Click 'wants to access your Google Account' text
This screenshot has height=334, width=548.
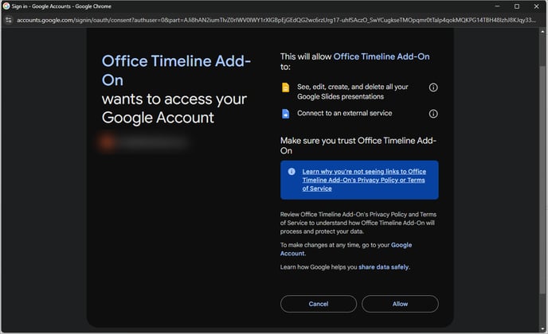tap(174, 108)
